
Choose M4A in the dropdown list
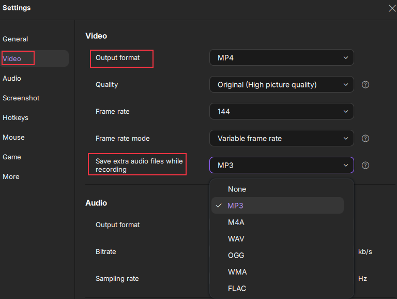[236, 222]
